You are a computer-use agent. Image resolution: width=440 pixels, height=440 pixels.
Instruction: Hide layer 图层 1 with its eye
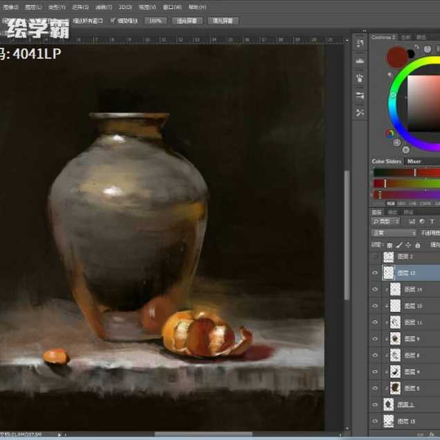point(375,405)
